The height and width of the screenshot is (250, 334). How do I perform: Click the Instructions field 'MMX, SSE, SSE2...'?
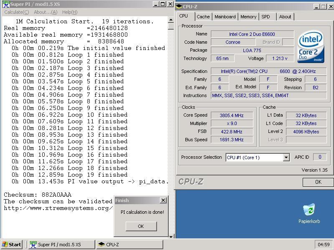click(268, 95)
